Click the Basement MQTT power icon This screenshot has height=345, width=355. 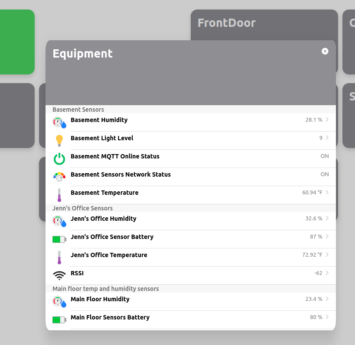coord(59,159)
